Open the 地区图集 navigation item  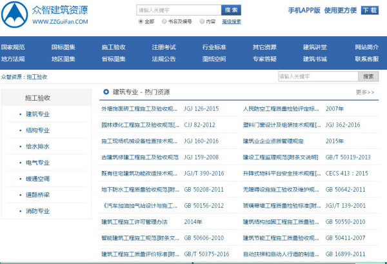point(63,59)
